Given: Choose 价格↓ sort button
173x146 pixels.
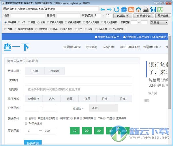Looking at the screenshot, I should (x=123, y=99).
